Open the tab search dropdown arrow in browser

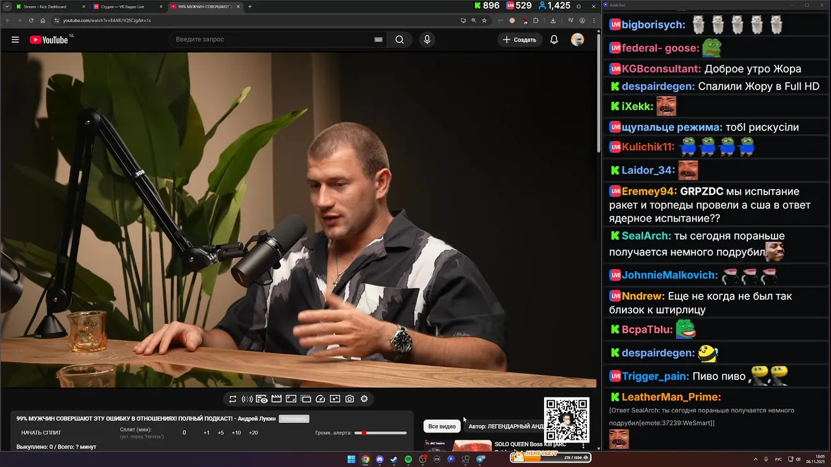coord(6,6)
